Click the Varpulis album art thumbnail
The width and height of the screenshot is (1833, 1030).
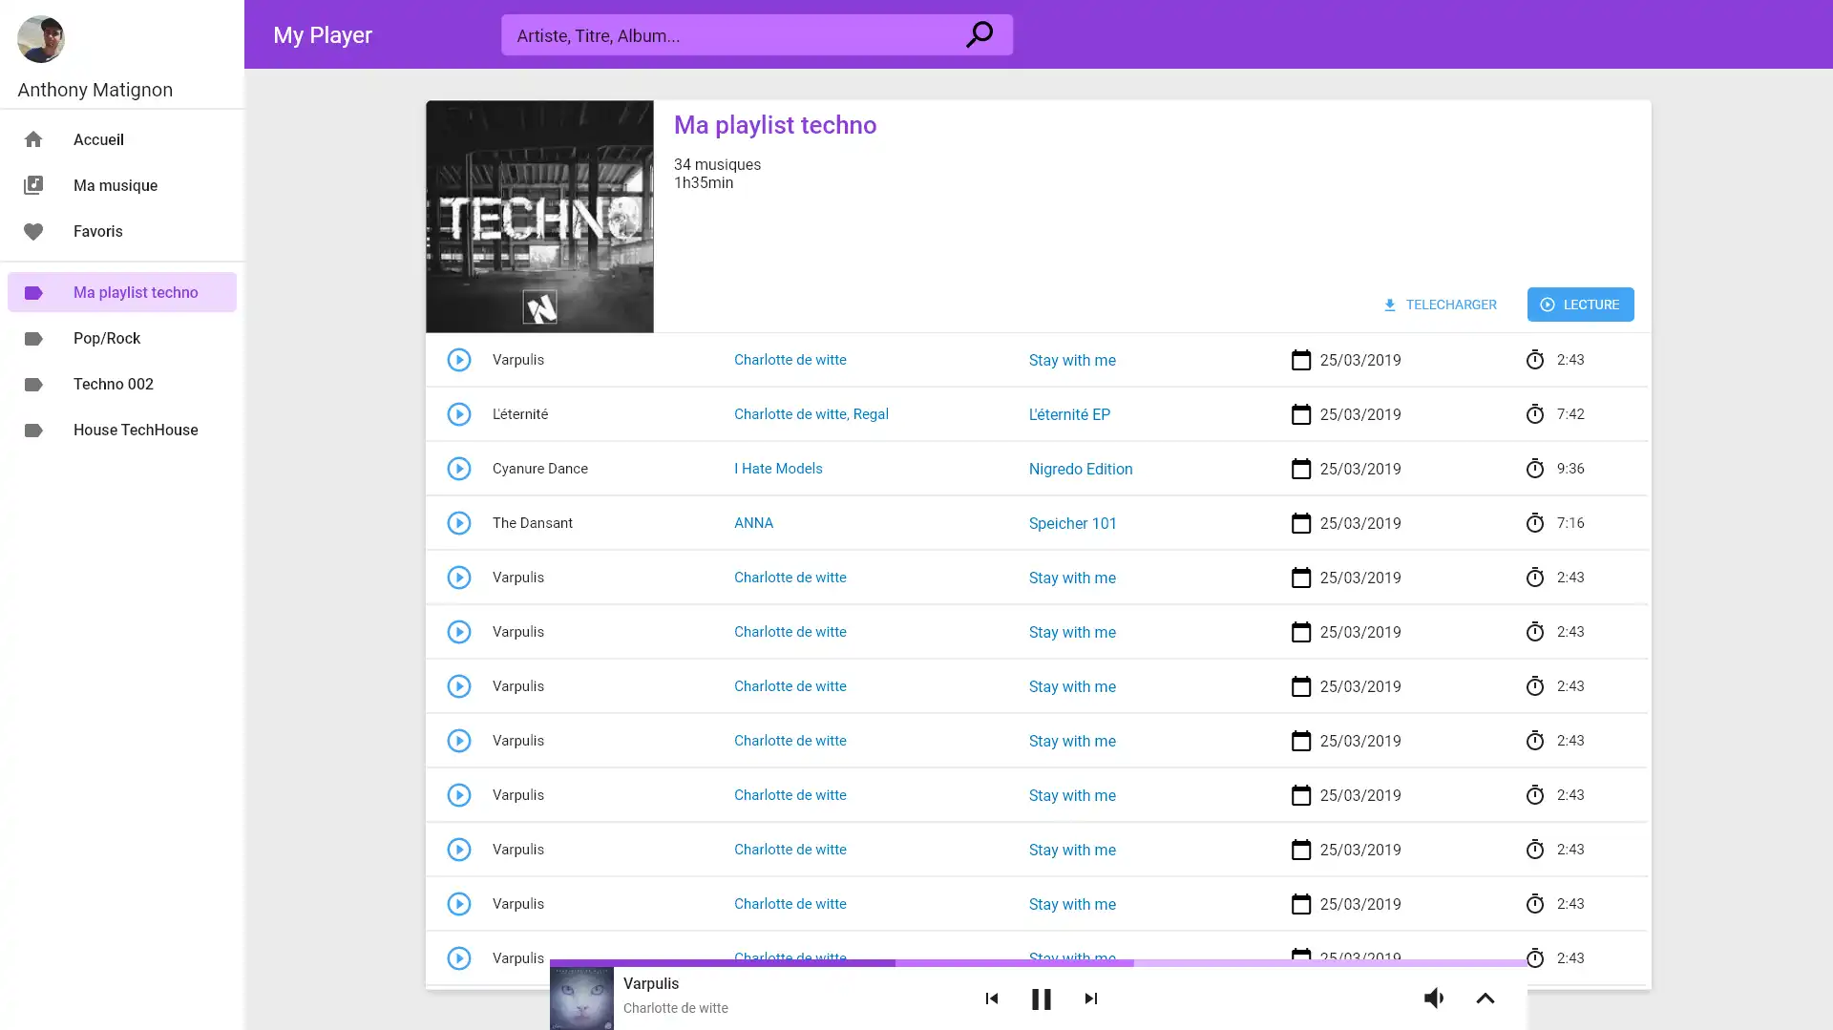tap(581, 998)
